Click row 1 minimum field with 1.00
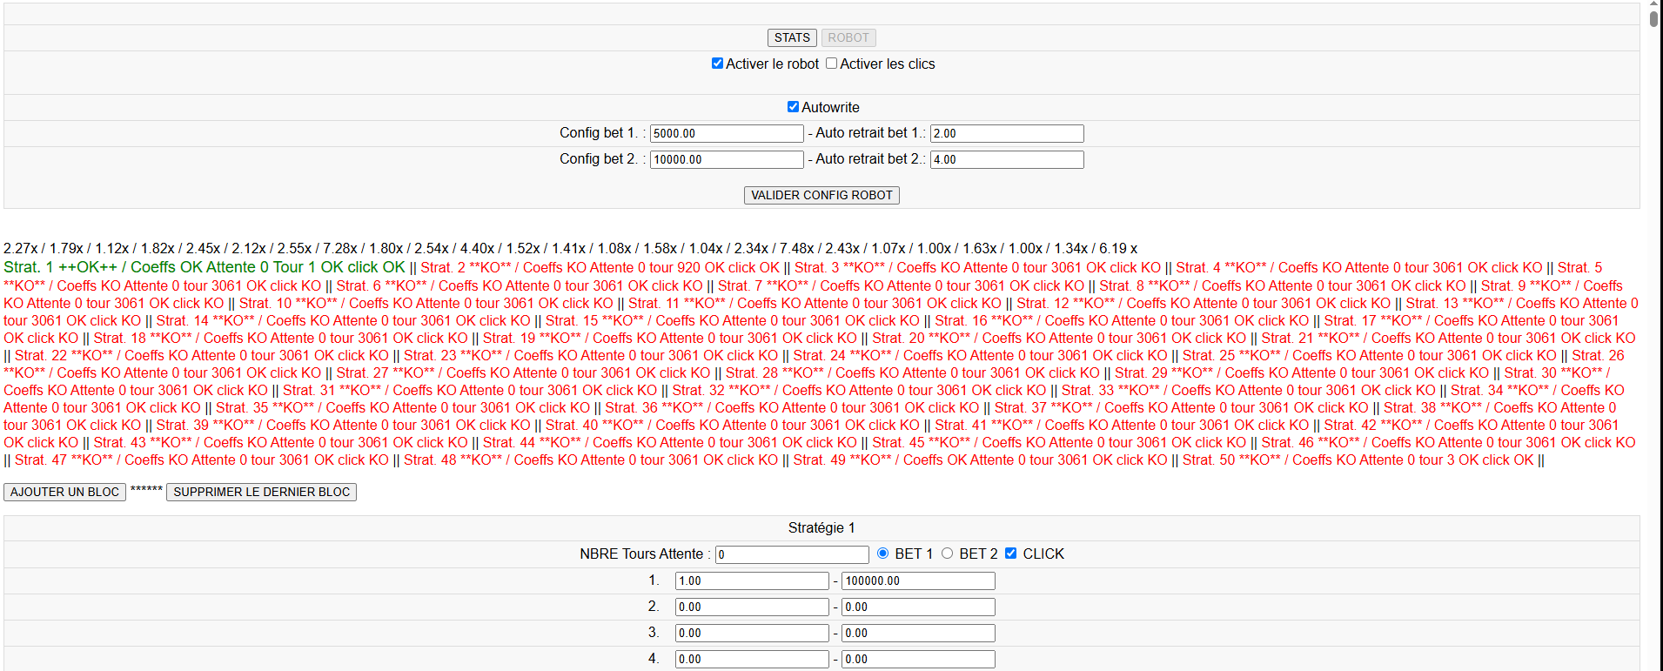Screen dimensions: 1663x671 (x=752, y=580)
